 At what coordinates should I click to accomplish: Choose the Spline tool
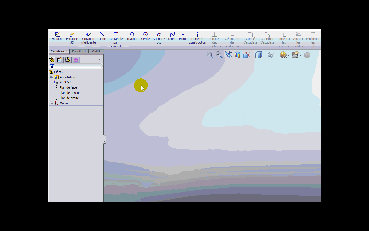click(172, 36)
